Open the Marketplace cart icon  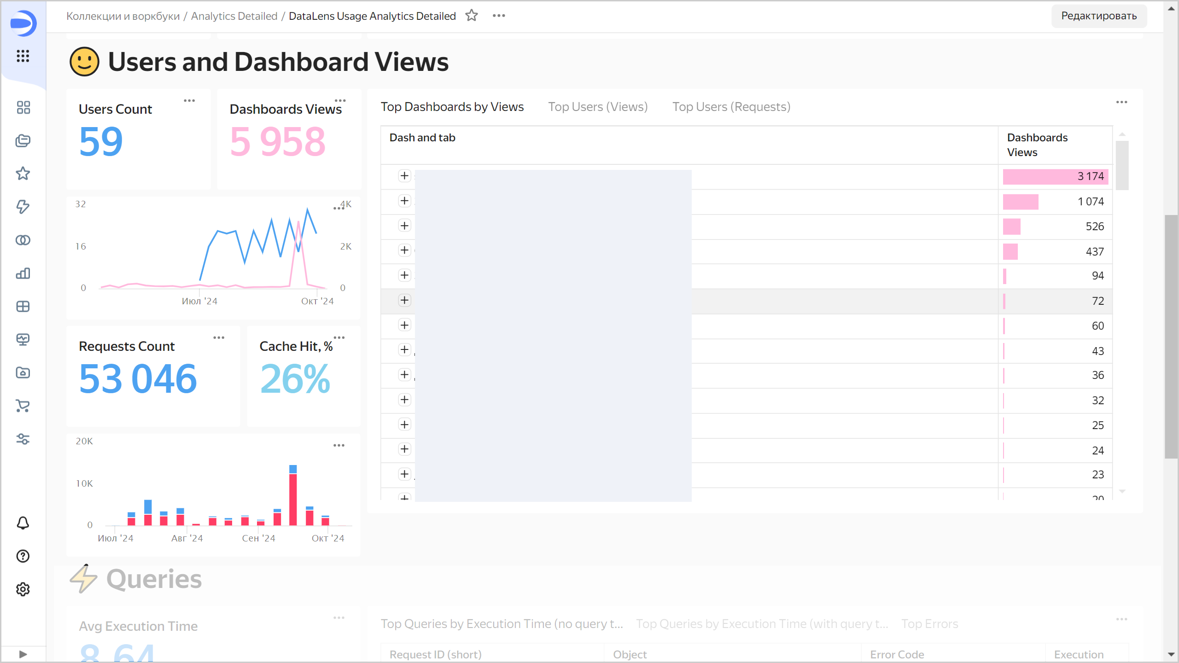[x=23, y=406]
